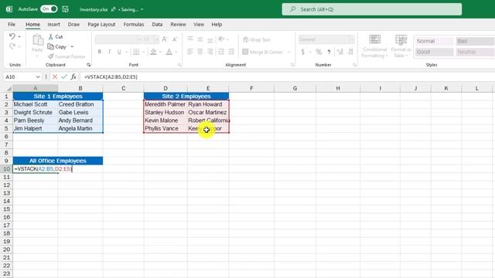The height and width of the screenshot is (278, 495).
Task: Expand the Name Box dropdown
Action: 38,77
